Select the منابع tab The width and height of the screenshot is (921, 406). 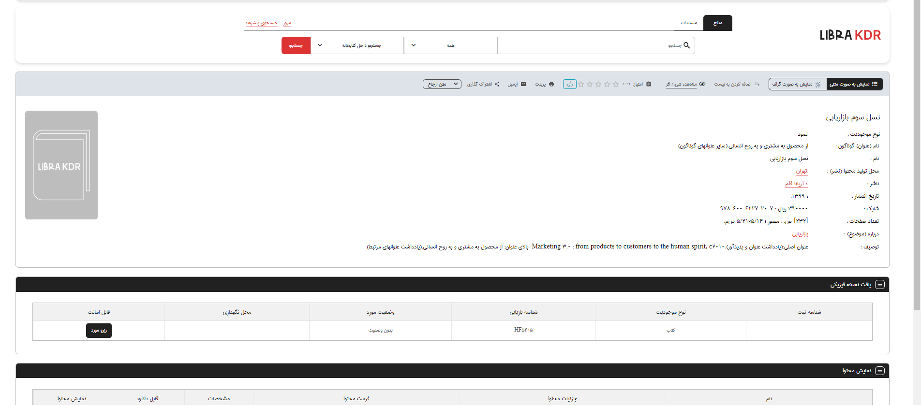pyautogui.click(x=717, y=23)
